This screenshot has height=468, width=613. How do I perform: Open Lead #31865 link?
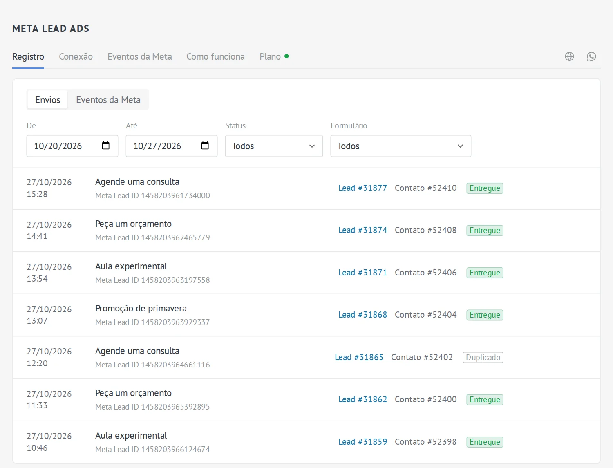click(359, 357)
